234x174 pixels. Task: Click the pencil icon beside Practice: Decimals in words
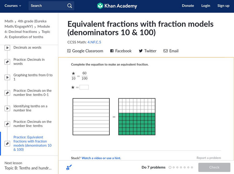[x=7, y=62]
